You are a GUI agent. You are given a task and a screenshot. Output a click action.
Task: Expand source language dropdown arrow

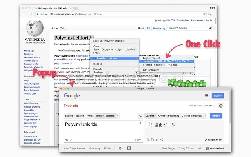[x=118, y=116]
